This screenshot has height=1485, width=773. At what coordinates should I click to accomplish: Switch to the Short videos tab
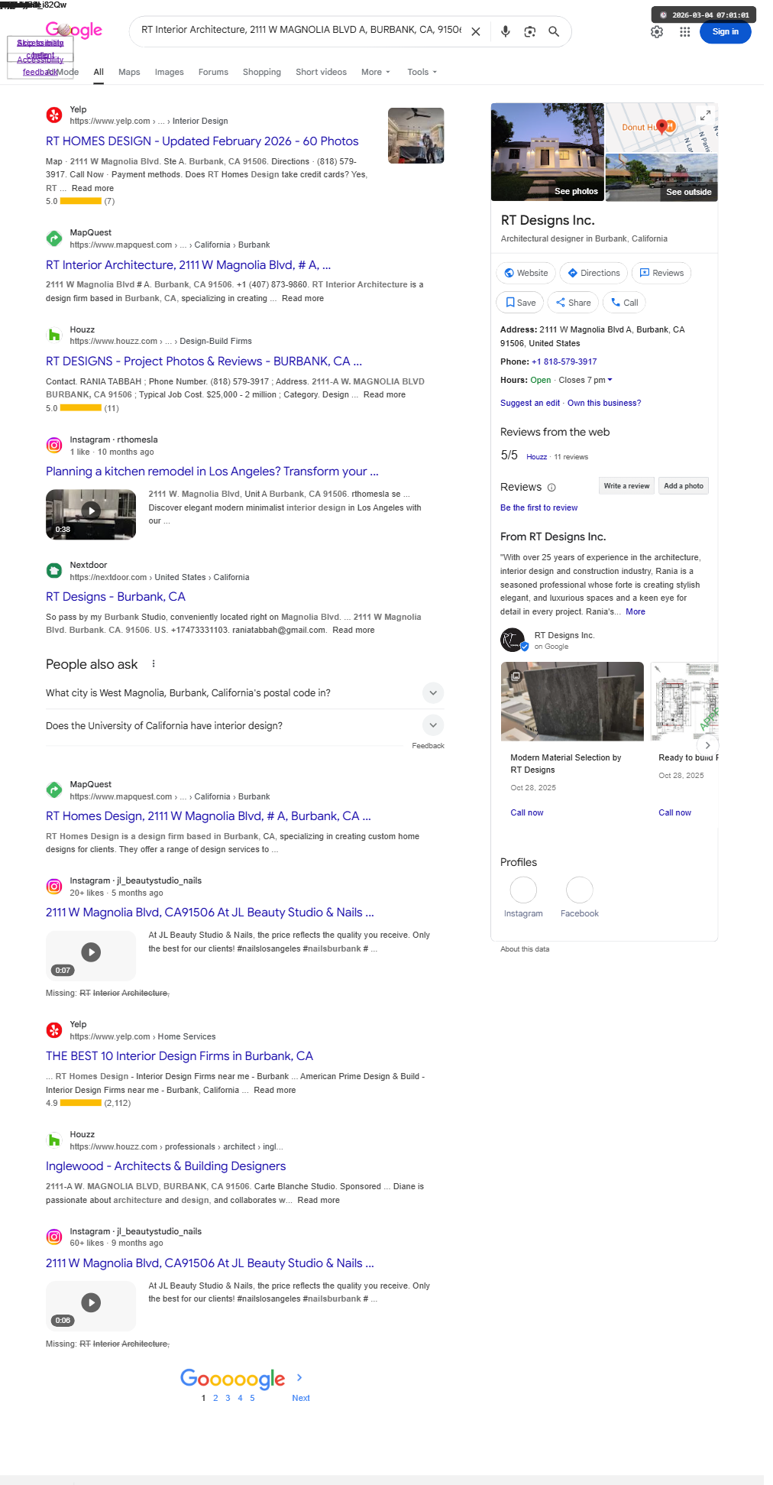pos(321,72)
